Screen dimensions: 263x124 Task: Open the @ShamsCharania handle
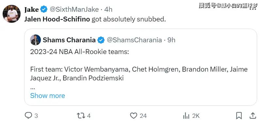tap(134, 40)
